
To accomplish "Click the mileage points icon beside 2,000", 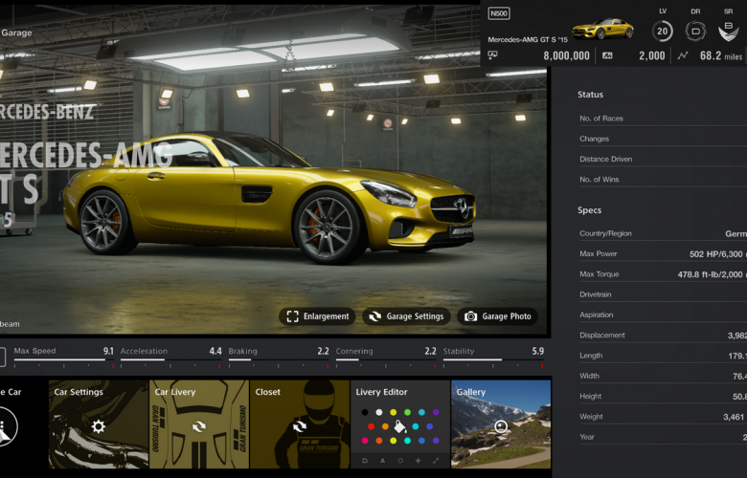I will (x=607, y=56).
